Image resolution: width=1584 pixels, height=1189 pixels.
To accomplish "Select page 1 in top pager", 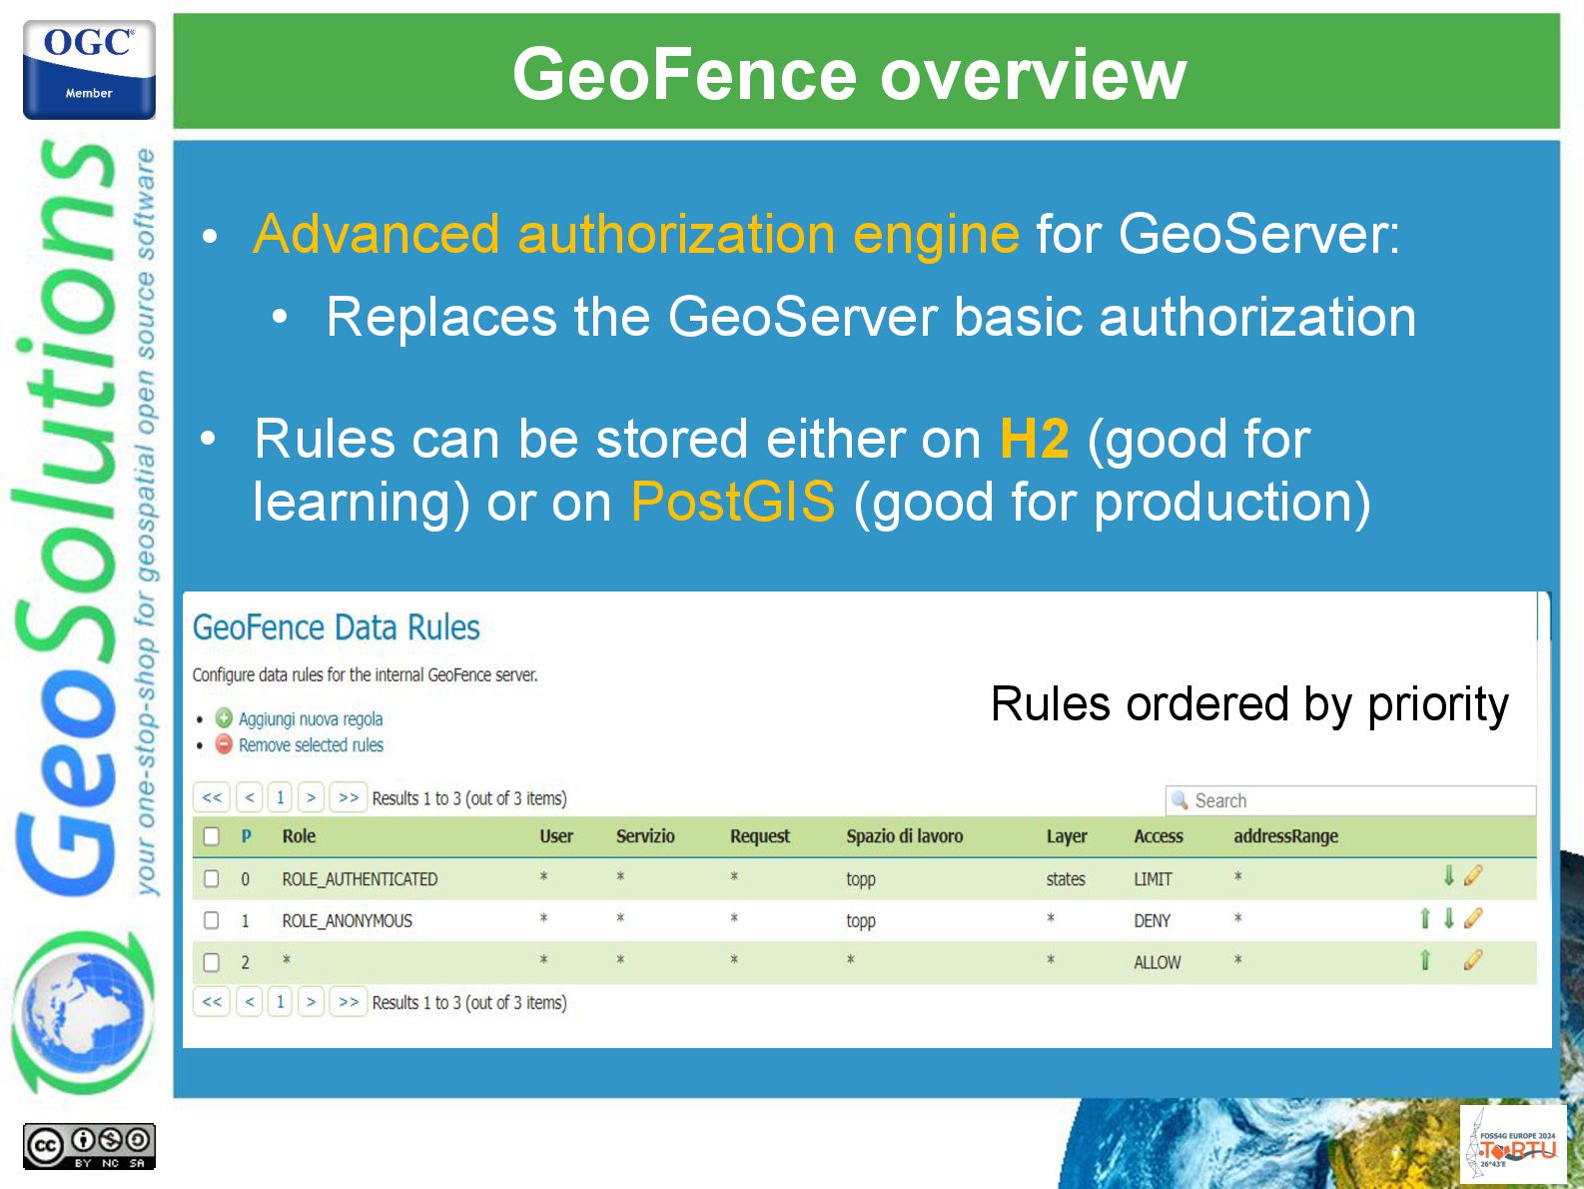I will coord(281,797).
